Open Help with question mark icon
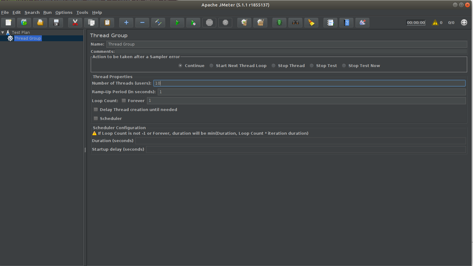This screenshot has width=473, height=266. coord(346,22)
